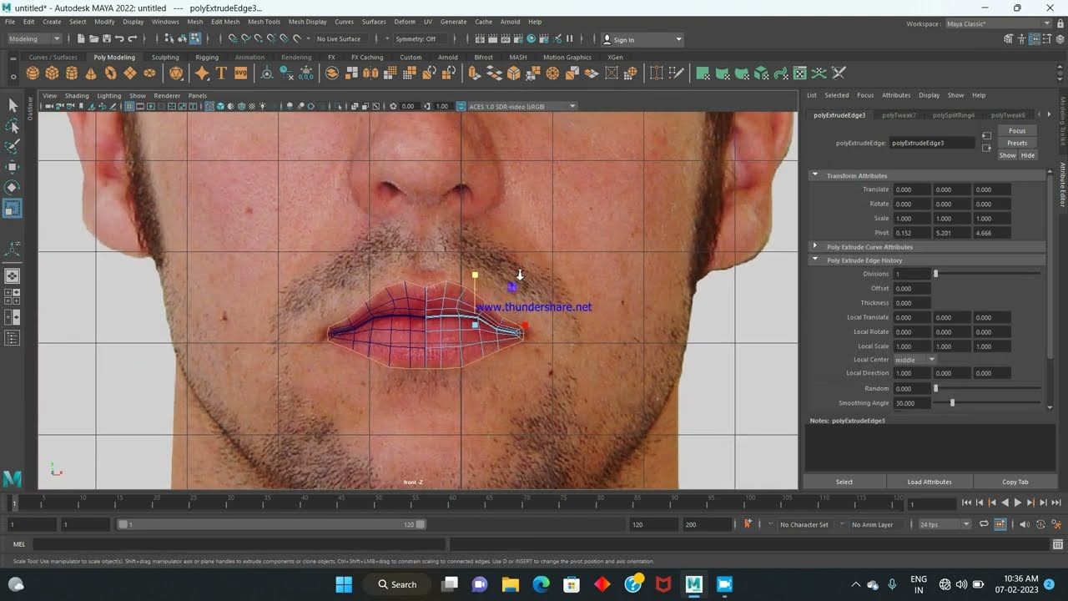Open the Sign In dropdown
This screenshot has height=601, width=1068.
pos(642,39)
